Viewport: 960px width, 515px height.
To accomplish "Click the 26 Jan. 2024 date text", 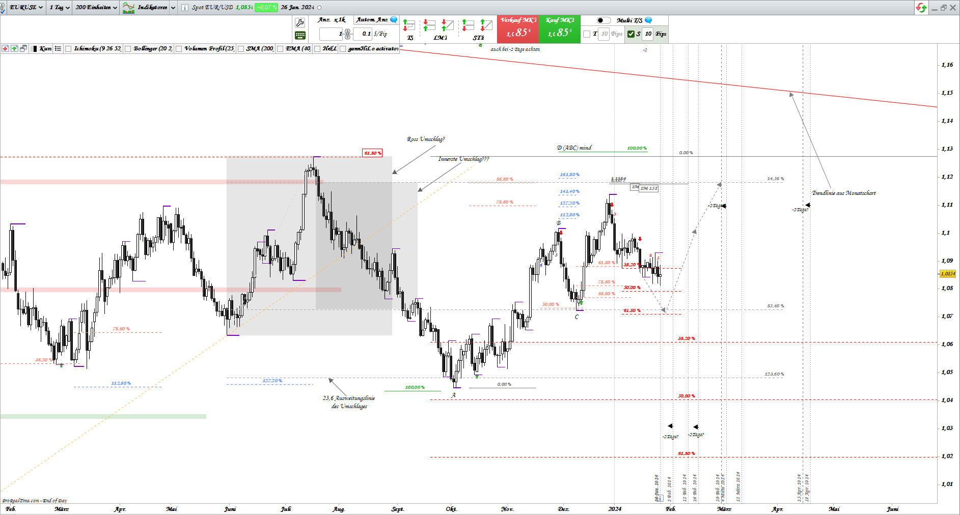I will [297, 8].
